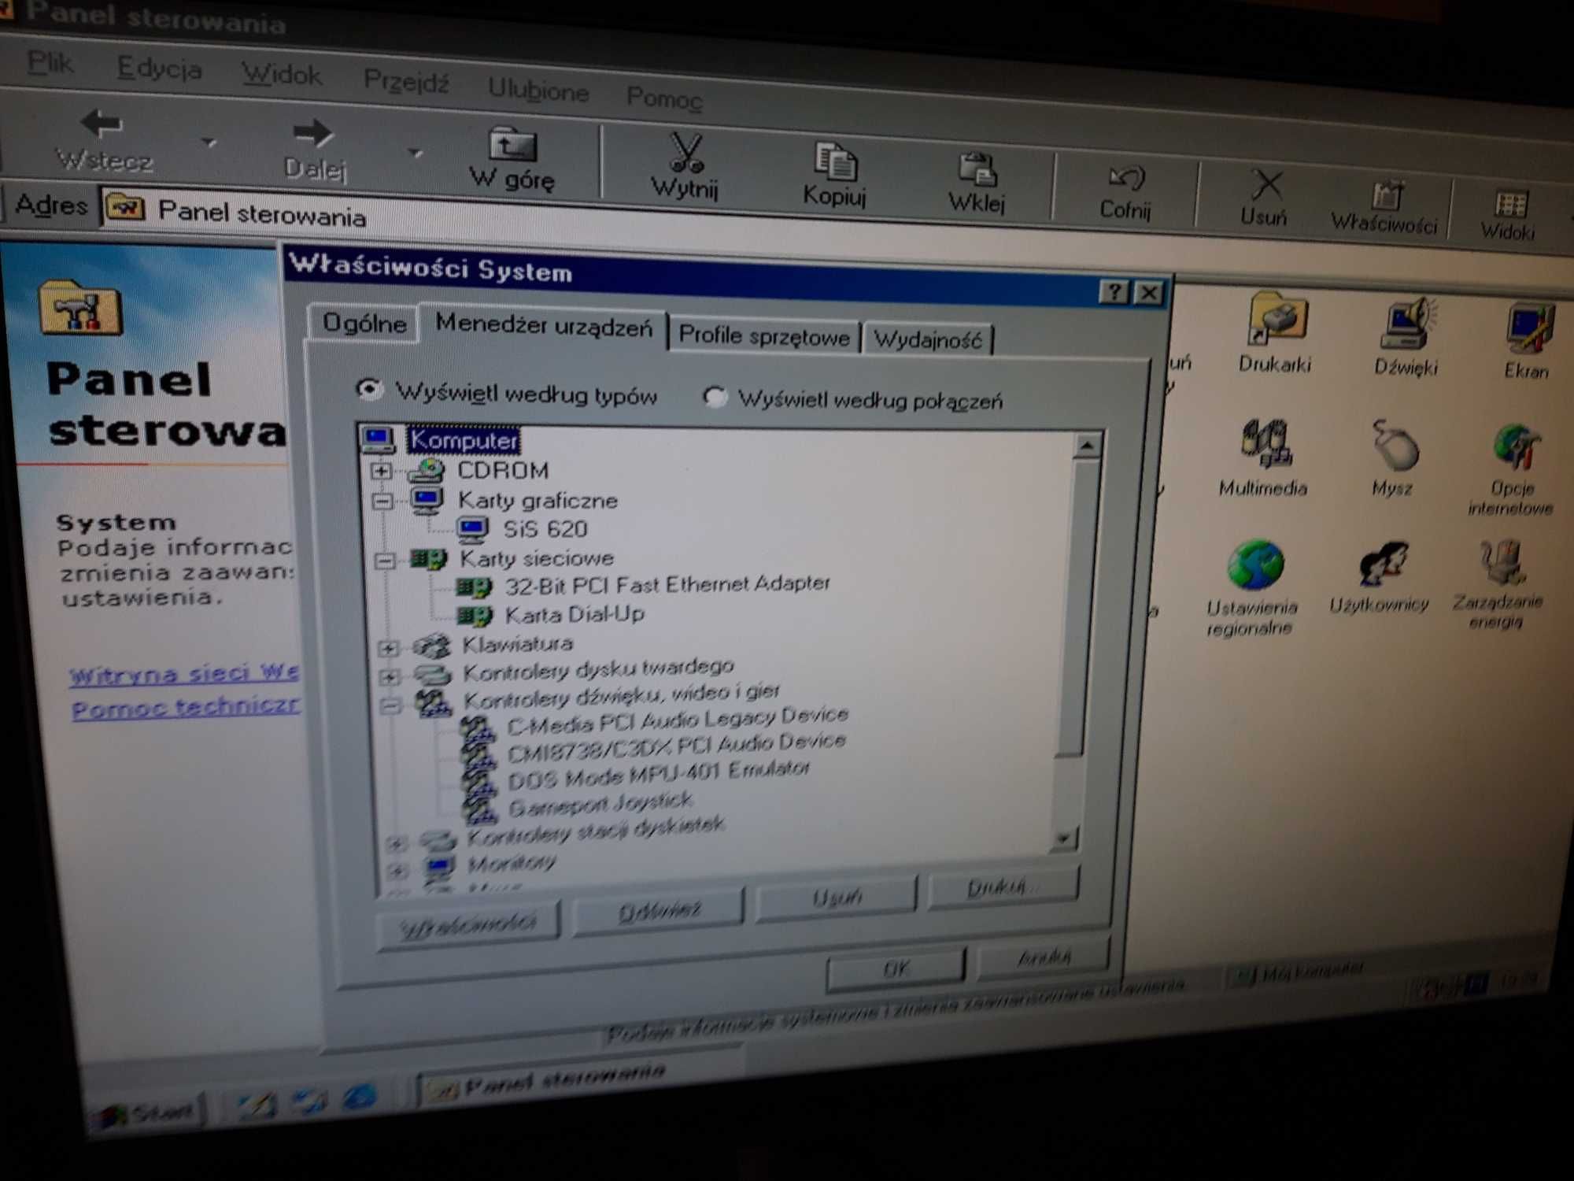1574x1181 pixels.
Task: Open the Plik menu
Action: 50,63
